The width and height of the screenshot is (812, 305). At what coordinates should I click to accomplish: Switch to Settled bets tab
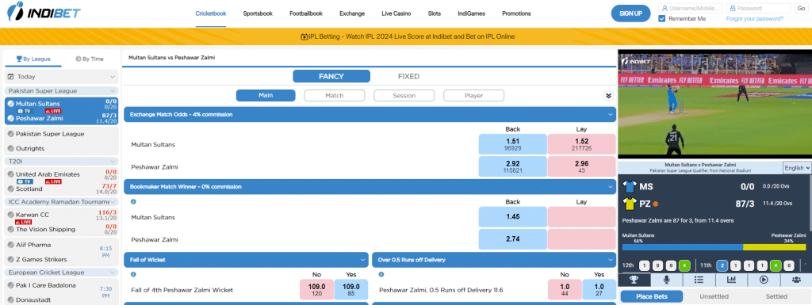coord(776,297)
